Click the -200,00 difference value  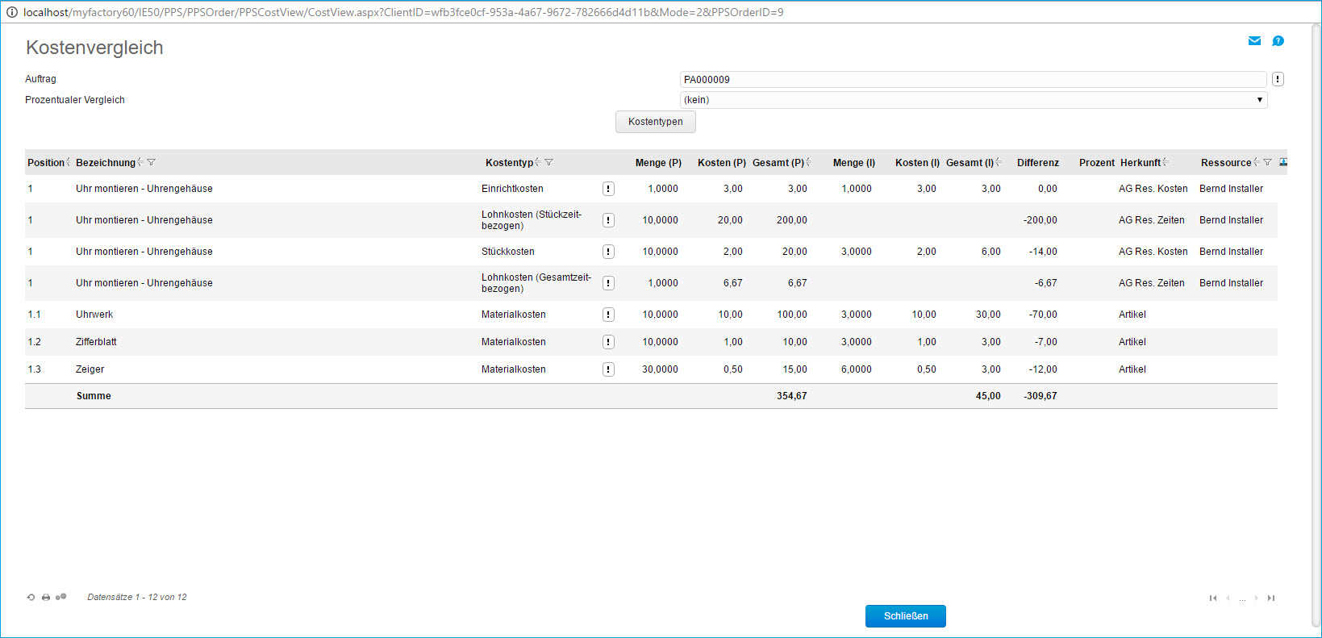tap(1041, 220)
